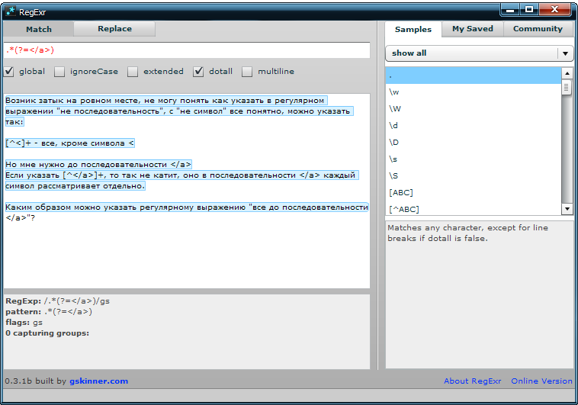Image resolution: width=578 pixels, height=405 pixels.
Task: Enable the multiline checkbox
Action: click(247, 72)
